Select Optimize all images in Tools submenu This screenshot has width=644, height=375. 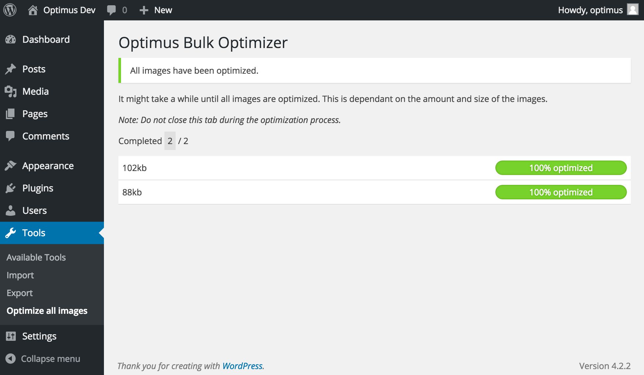click(x=47, y=311)
